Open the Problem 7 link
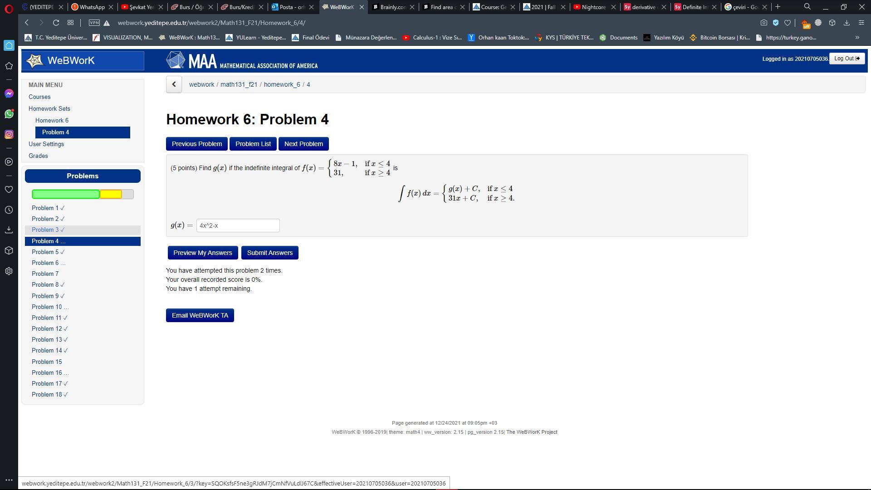The image size is (871, 490). pyautogui.click(x=45, y=274)
